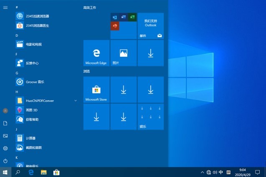Launch 2345浏览器医生 app
The height and width of the screenshot is (177, 266).
coord(37,25)
